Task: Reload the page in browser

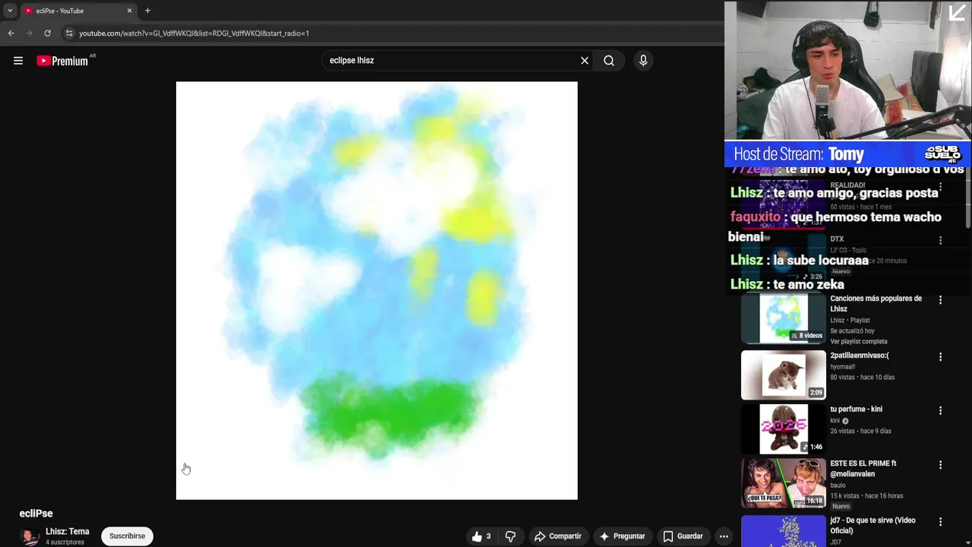Action: [47, 33]
